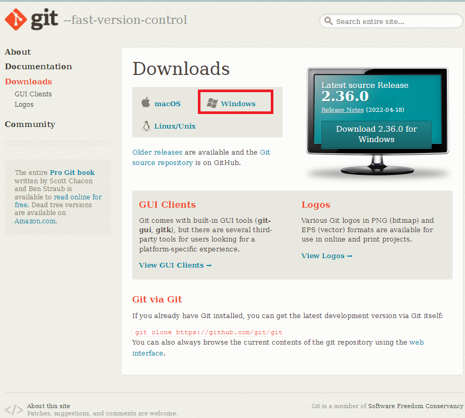
Task: Click the GUI Clients heading
Action: (167, 205)
